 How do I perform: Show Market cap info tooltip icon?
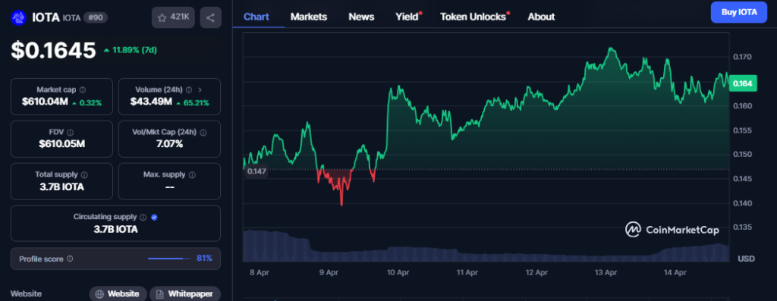82,90
